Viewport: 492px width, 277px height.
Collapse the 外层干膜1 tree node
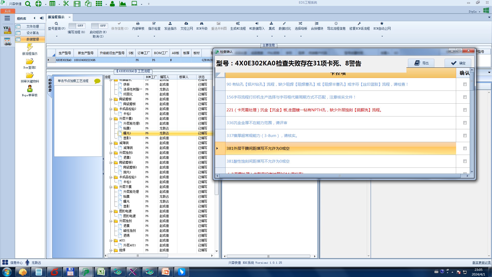click(111, 119)
